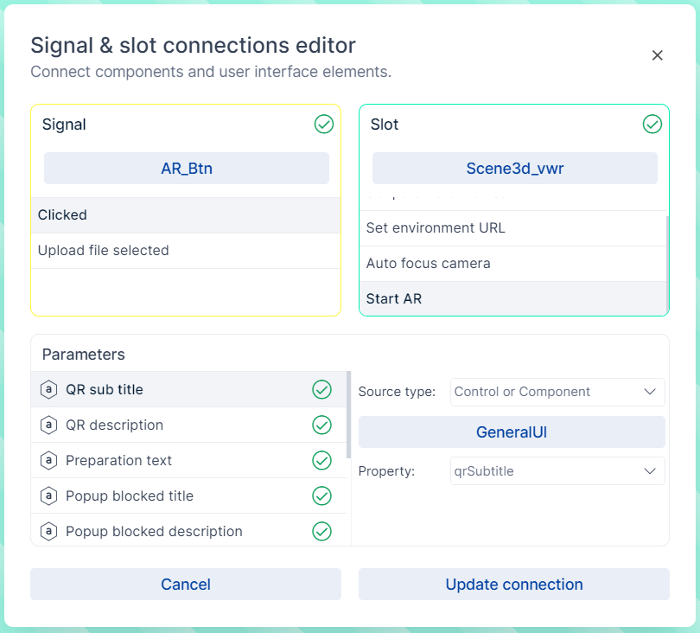Click the AR_Btn signal component button
Image resolution: width=700 pixels, height=633 pixels.
point(187,169)
